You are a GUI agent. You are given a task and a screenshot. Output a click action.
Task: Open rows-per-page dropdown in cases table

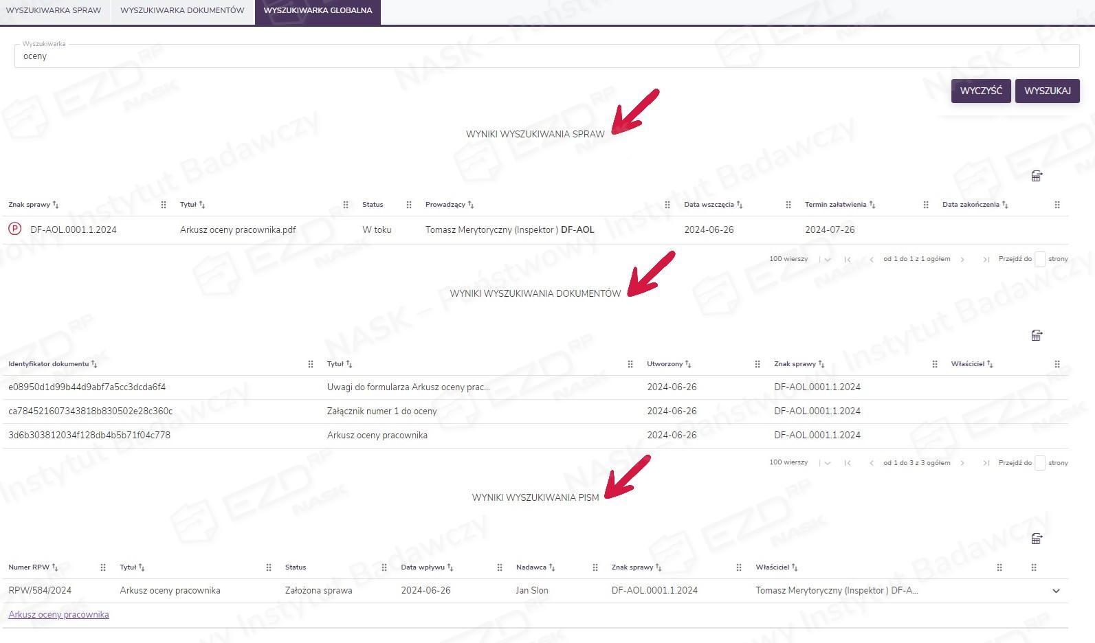(827, 260)
